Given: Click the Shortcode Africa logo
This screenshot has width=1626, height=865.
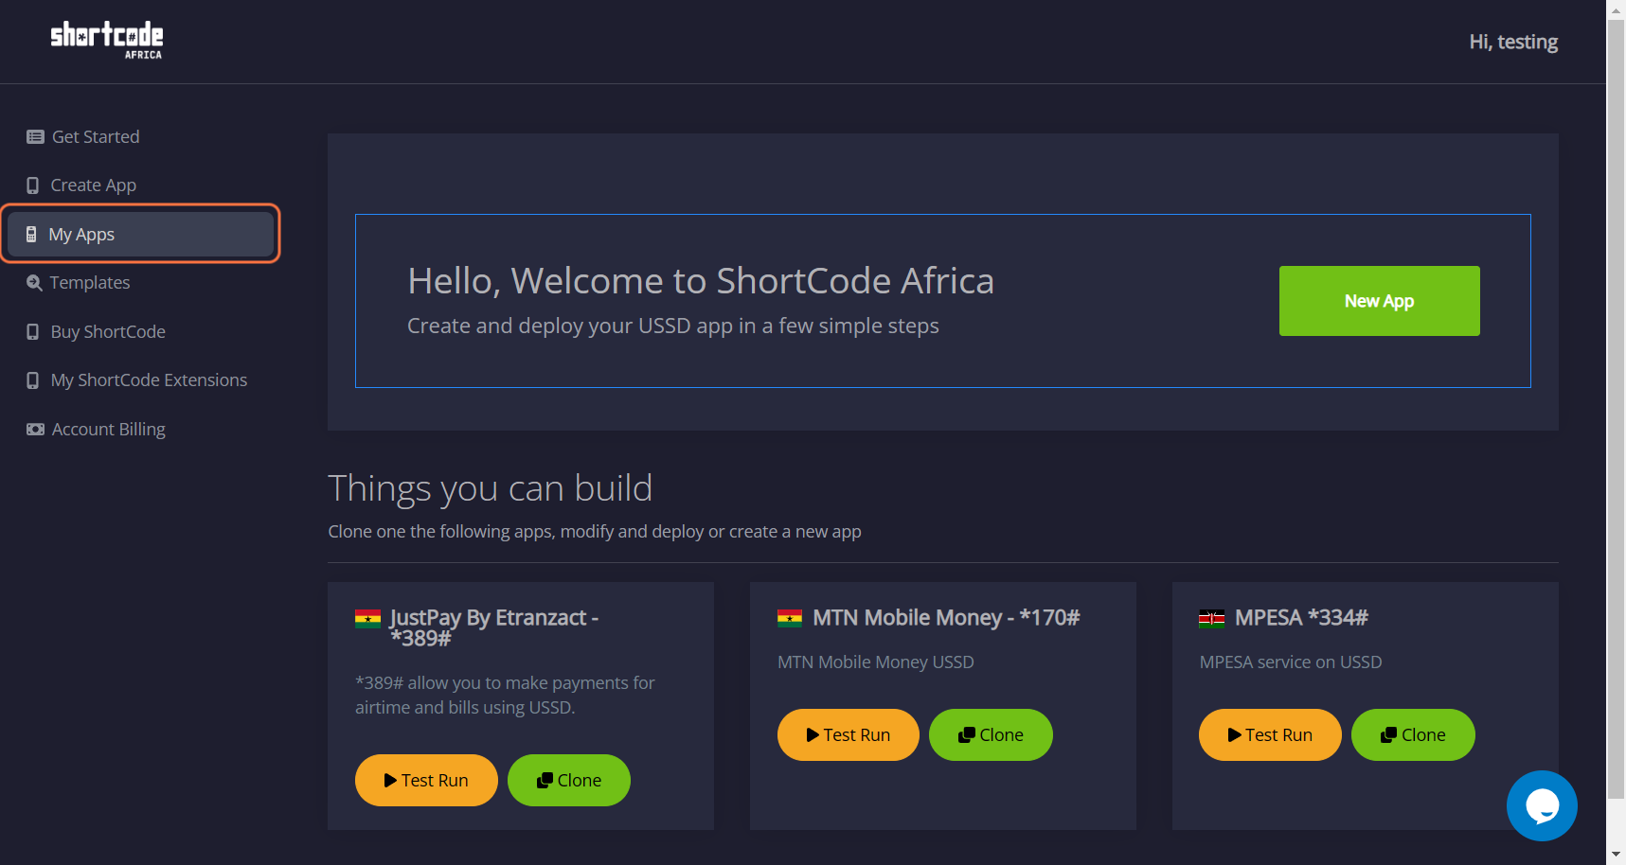Looking at the screenshot, I should (x=106, y=41).
